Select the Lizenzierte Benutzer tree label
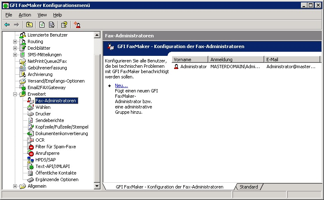The width and height of the screenshot is (324, 200). click(47, 35)
